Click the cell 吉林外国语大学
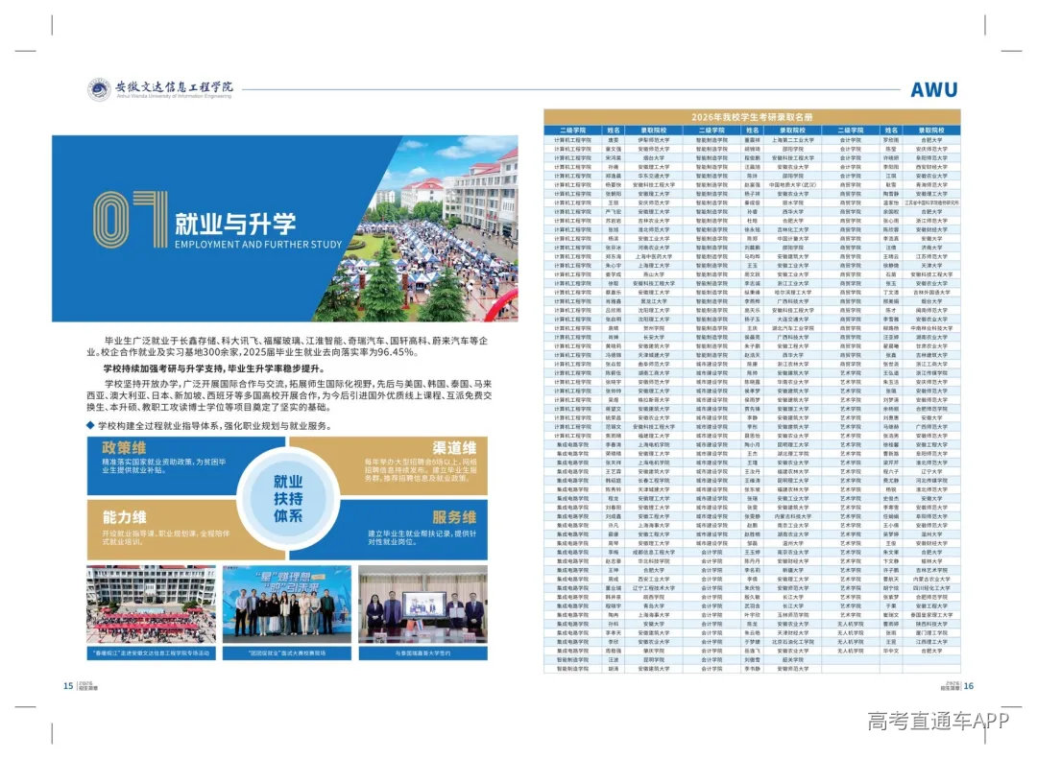Image resolution: width=1037 pixels, height=759 pixels. coord(931,293)
